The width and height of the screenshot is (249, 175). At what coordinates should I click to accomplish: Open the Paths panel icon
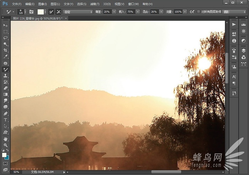[x=243, y=64]
